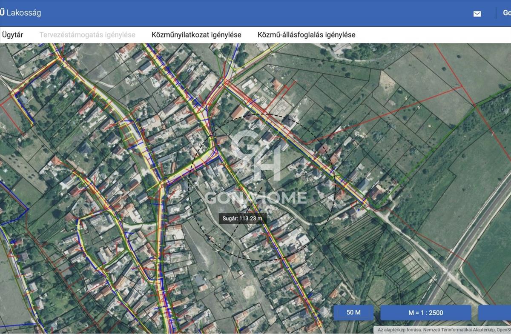Open Közműnyilatkozat igénylése menu
Image resolution: width=511 pixels, height=334 pixels.
(196, 35)
